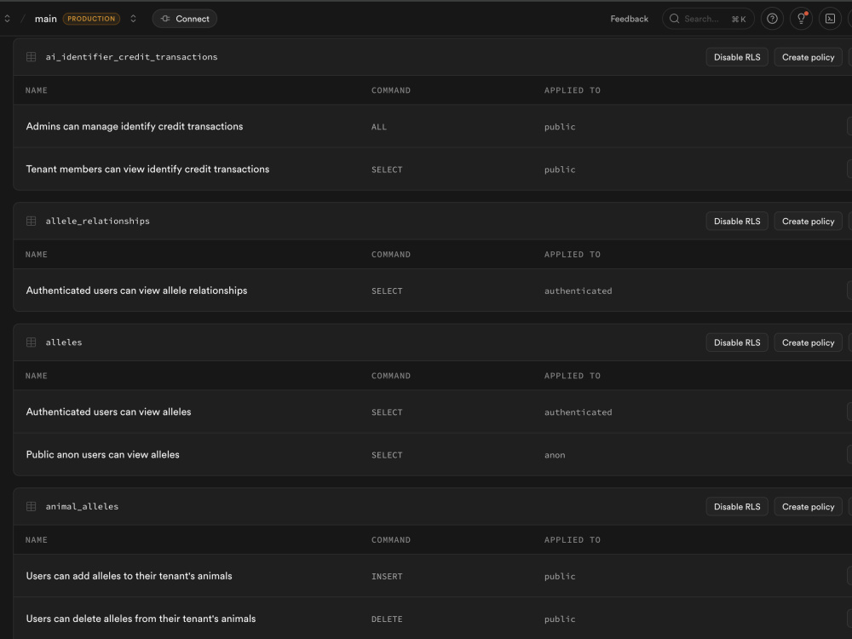Click ALL command in Admins policy row
Image resolution: width=852 pixels, height=639 pixels.
pyautogui.click(x=379, y=127)
